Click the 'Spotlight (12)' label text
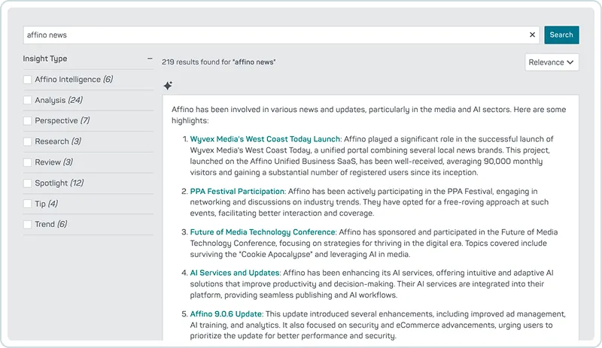This screenshot has width=602, height=348. [x=59, y=183]
